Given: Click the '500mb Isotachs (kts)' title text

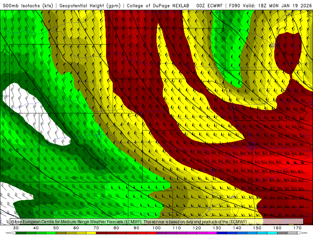Looking at the screenshot, I should point(28,6).
